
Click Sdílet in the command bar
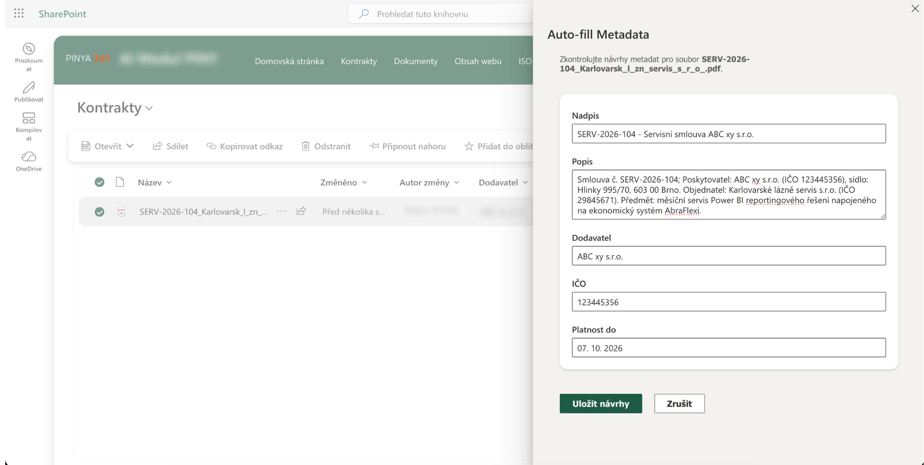point(170,146)
